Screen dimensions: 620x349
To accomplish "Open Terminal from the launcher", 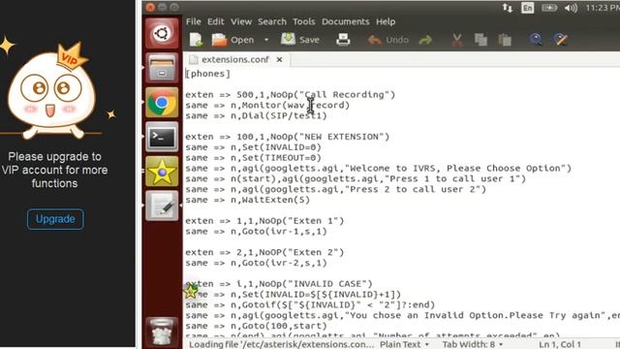I will [x=162, y=137].
